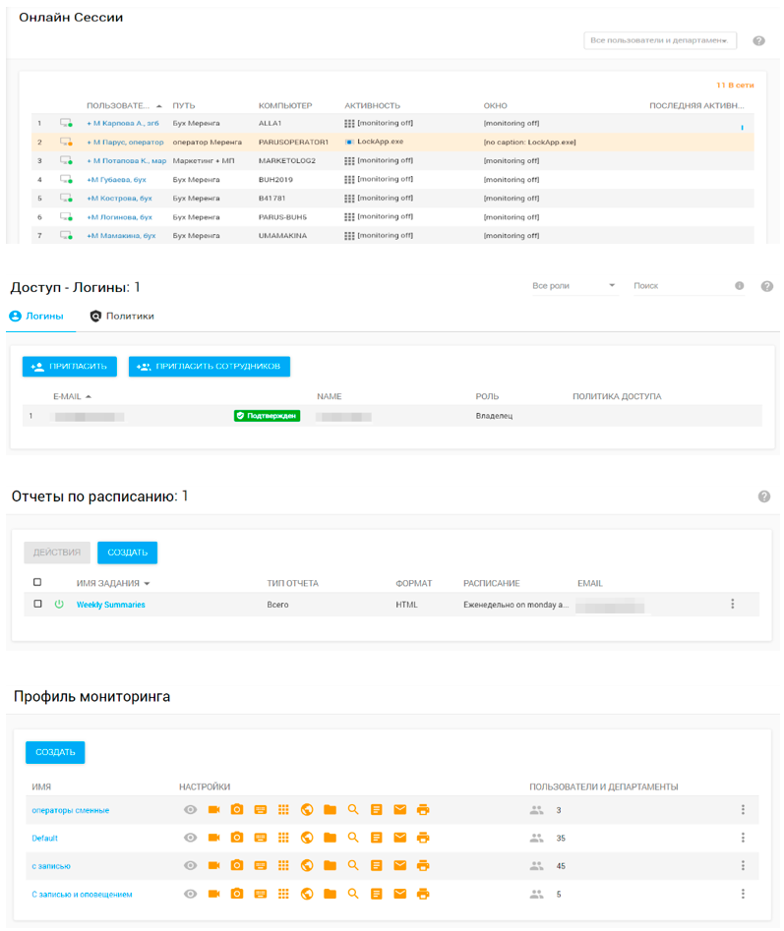Open three-dot menu for С записью и оповещением
The image size is (784, 931).
click(743, 894)
